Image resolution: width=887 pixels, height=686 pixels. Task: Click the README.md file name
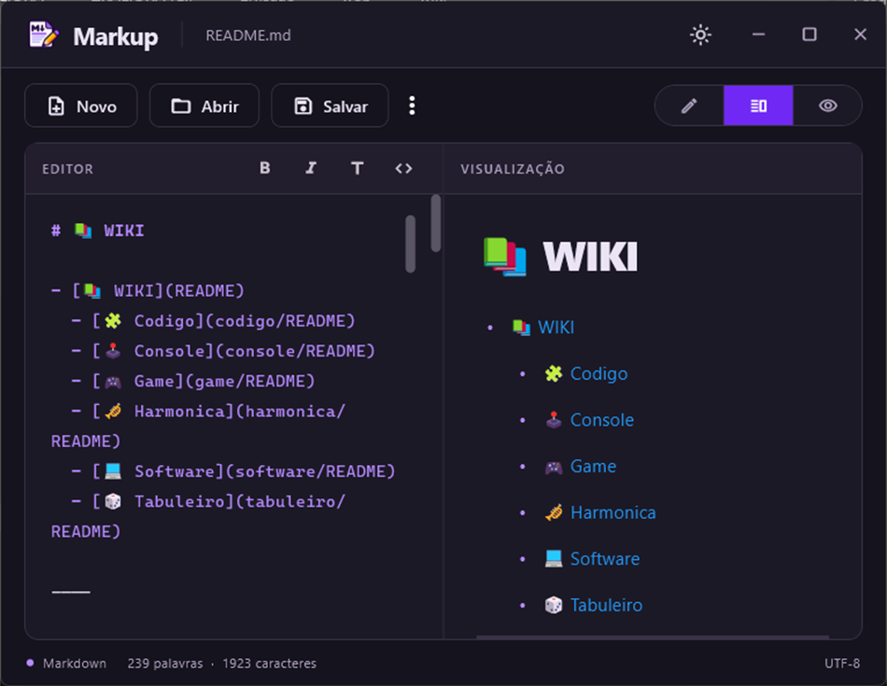click(x=248, y=35)
